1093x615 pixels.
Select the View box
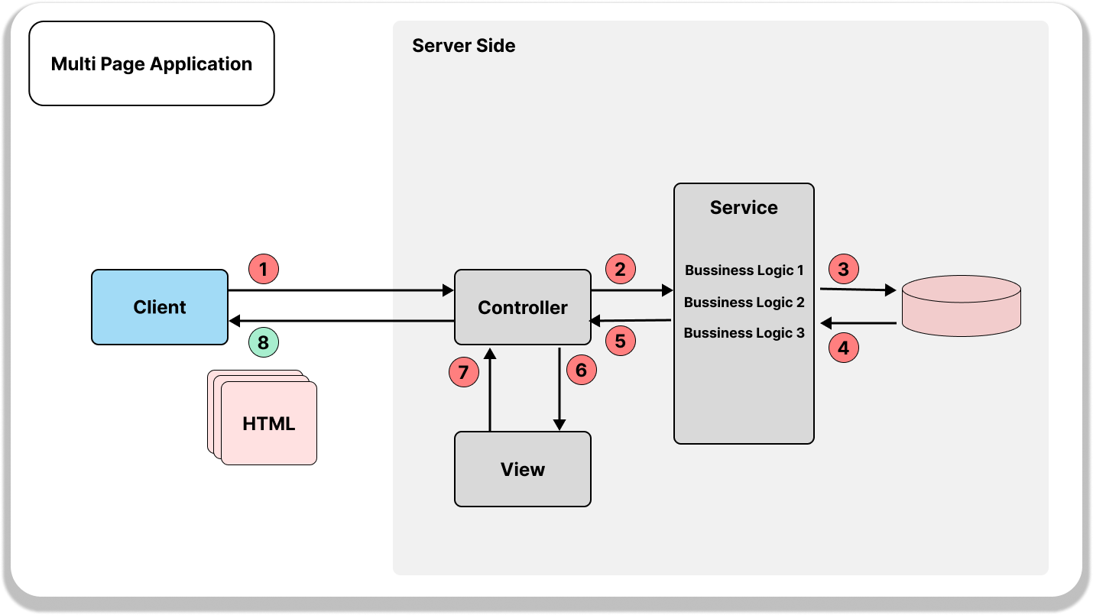(523, 469)
